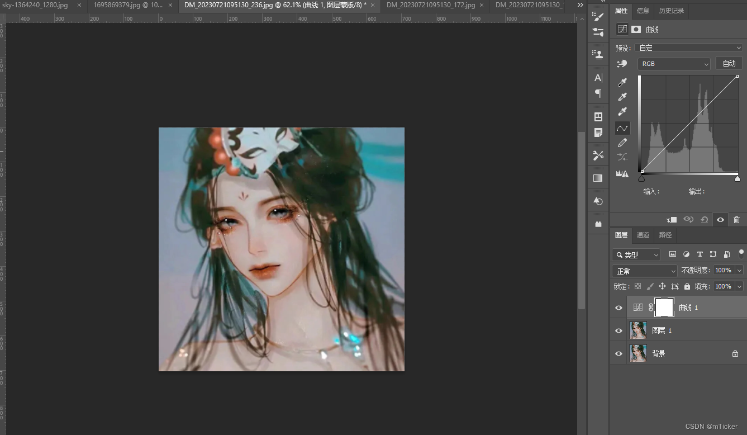Switch to the 属性 tab
Viewport: 747px width, 435px height.
(621, 11)
